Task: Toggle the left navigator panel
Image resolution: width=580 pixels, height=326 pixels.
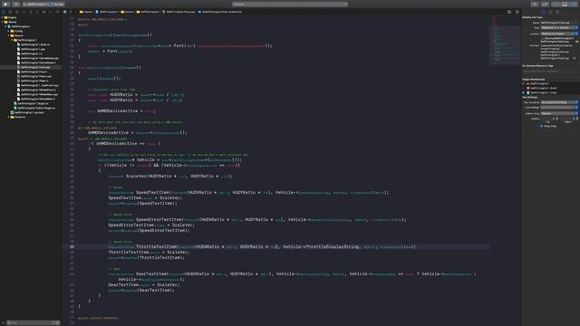Action: [x=556, y=4]
